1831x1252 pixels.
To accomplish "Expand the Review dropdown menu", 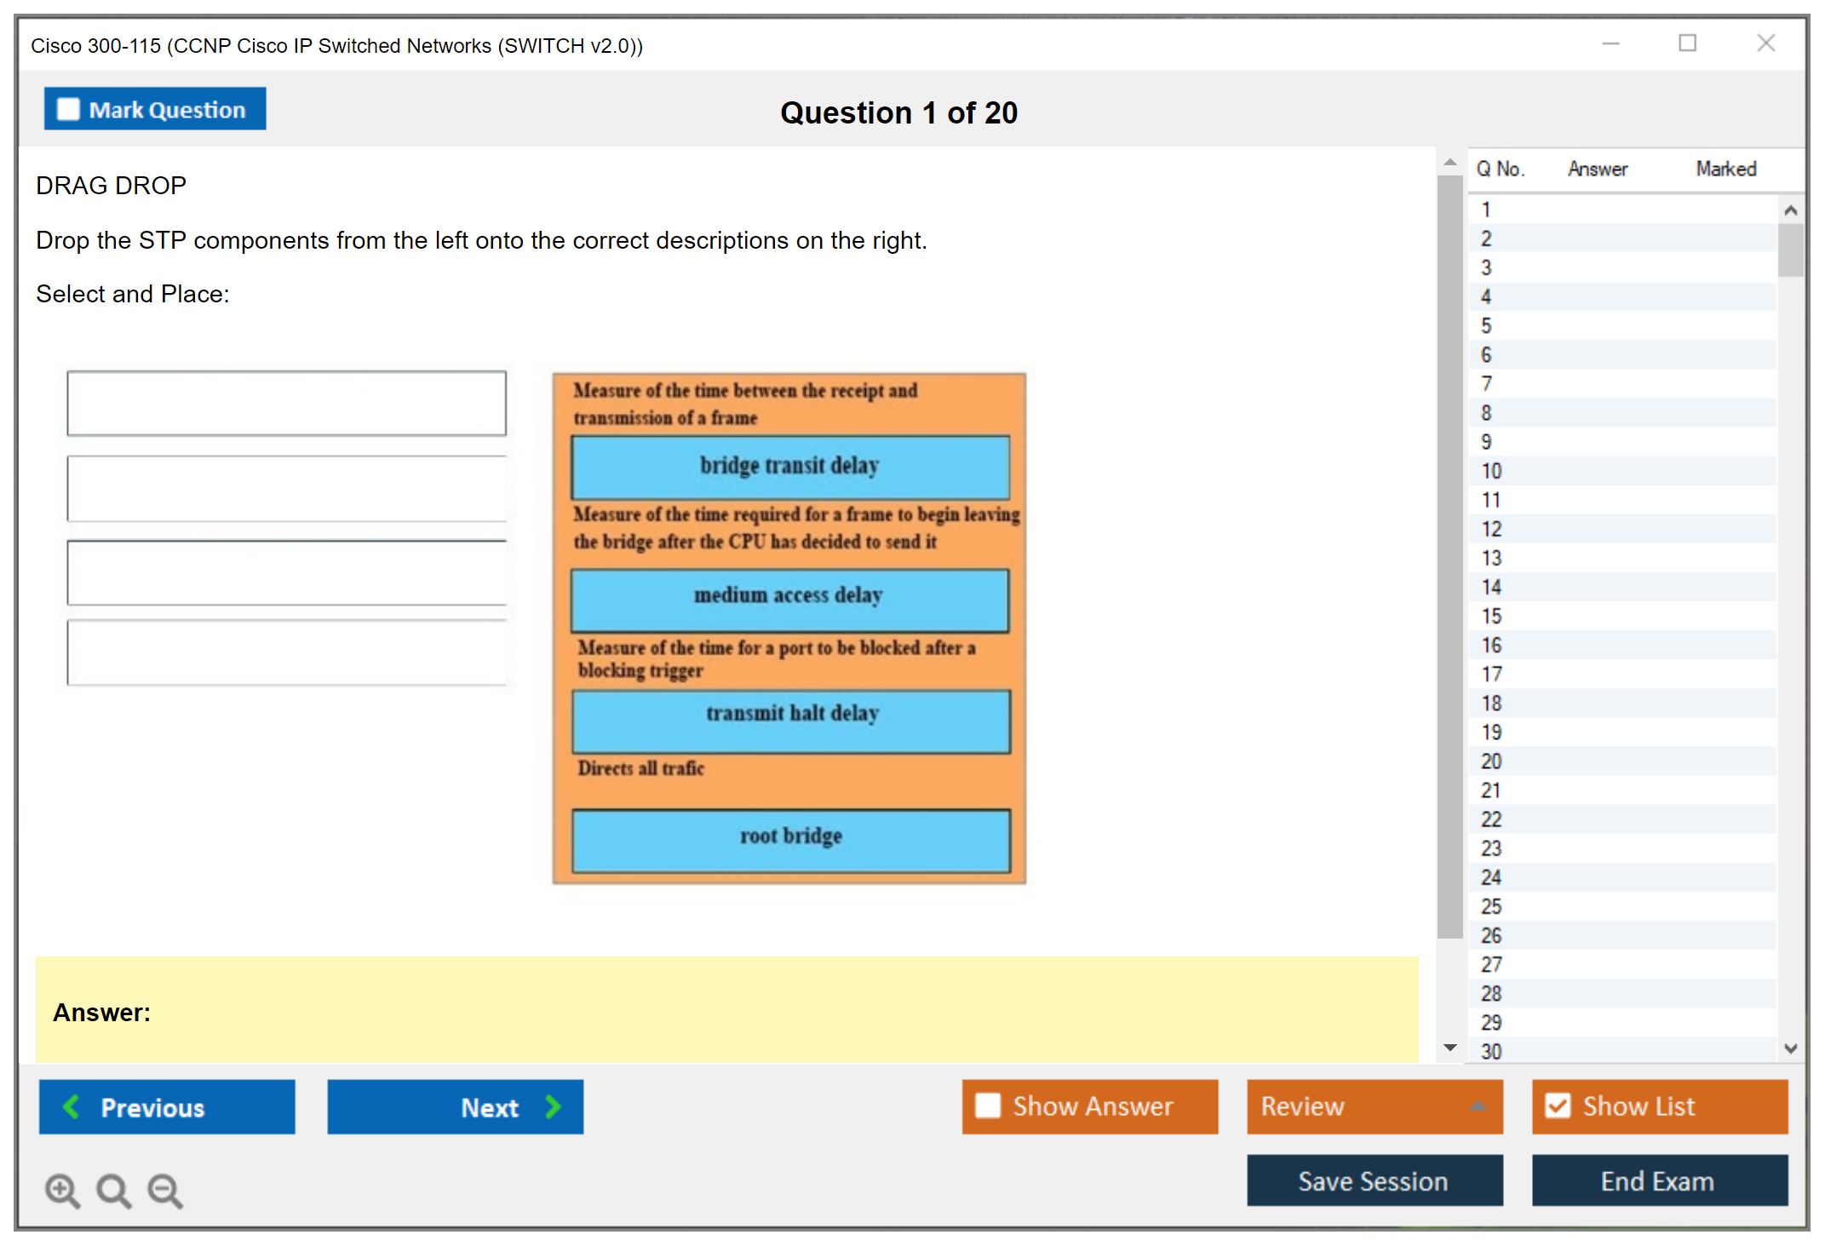I will click(x=1478, y=1106).
